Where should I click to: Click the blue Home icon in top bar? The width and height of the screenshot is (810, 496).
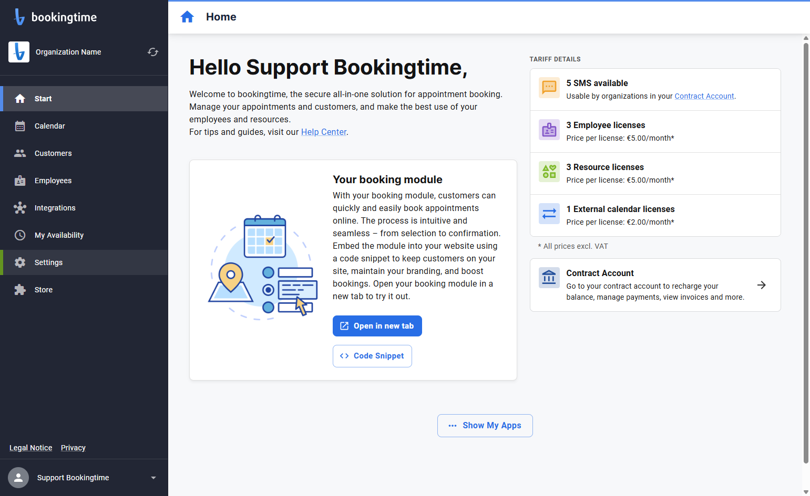pos(187,17)
